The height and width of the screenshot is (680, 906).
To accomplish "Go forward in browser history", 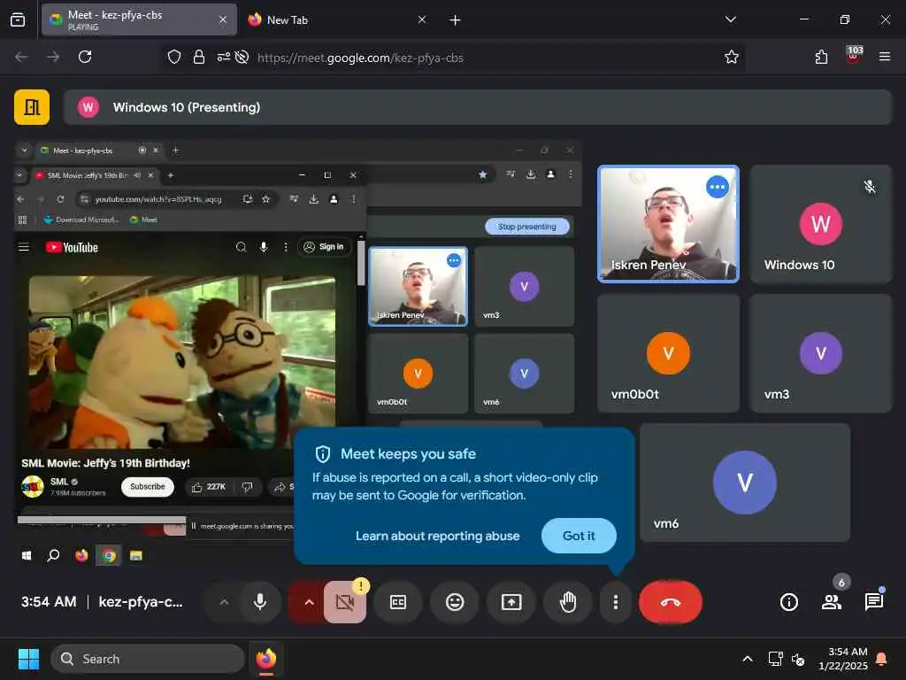I will click(x=53, y=57).
